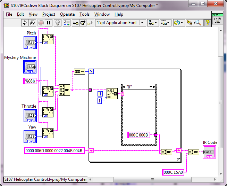Open the 15pt Application Font dropdown
Screen dimensions: 227x186
(120, 23)
